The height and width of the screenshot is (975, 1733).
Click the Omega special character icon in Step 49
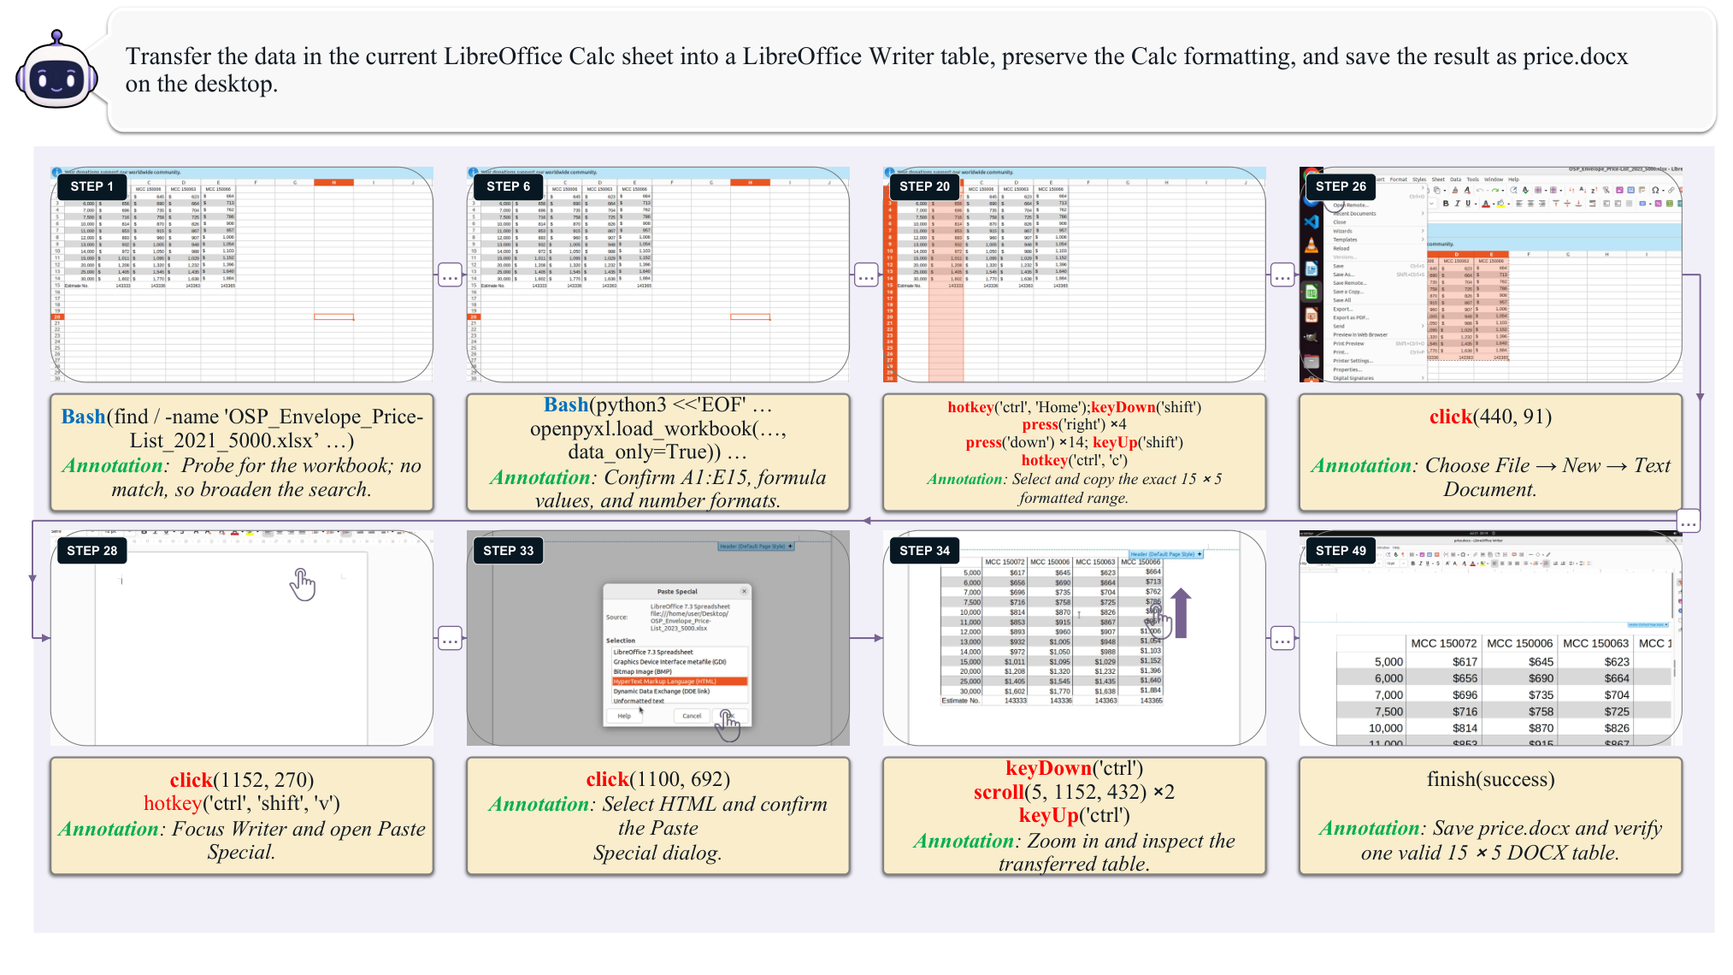pos(1463,554)
